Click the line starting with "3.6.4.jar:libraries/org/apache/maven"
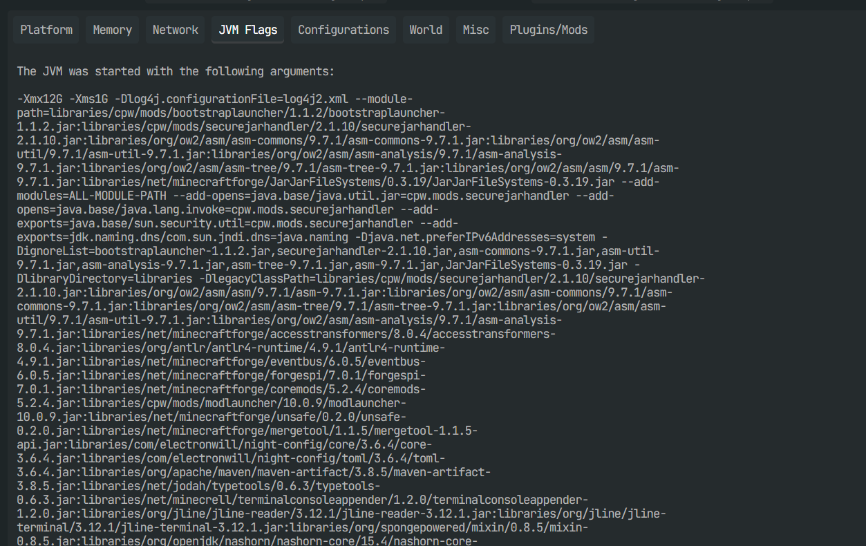 point(254,472)
